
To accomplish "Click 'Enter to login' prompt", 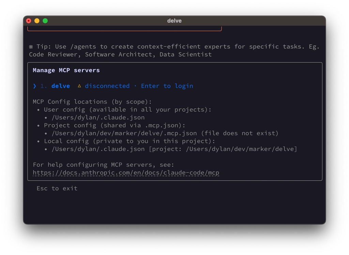I will 167,86.
